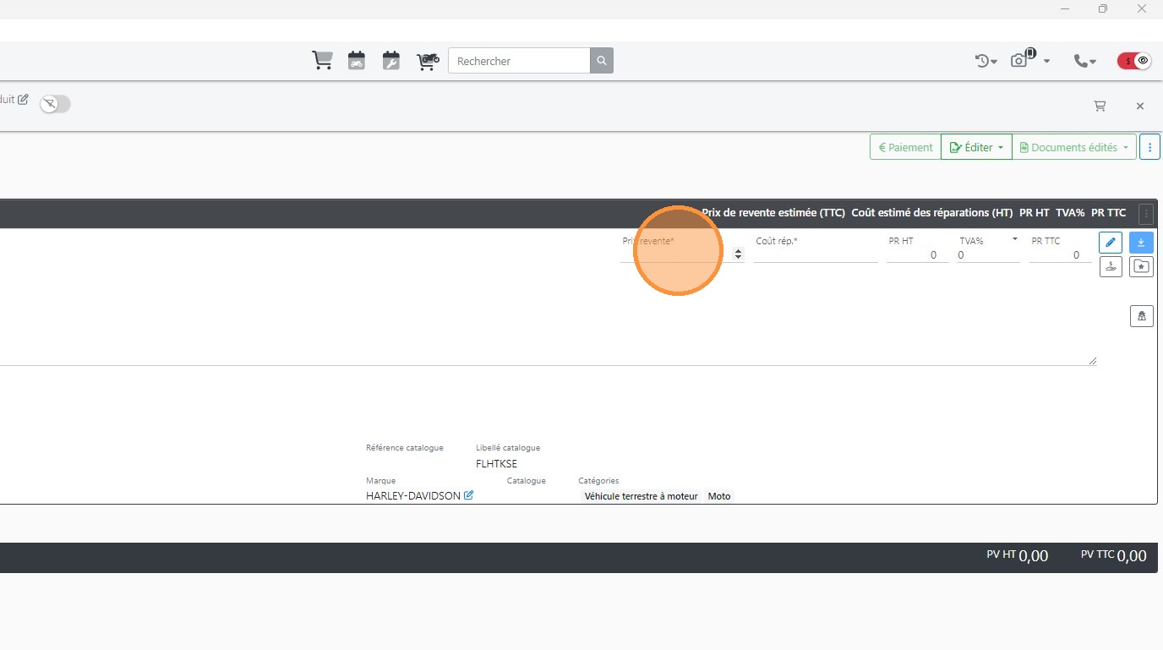Click the edit pencil next to title

point(23,99)
